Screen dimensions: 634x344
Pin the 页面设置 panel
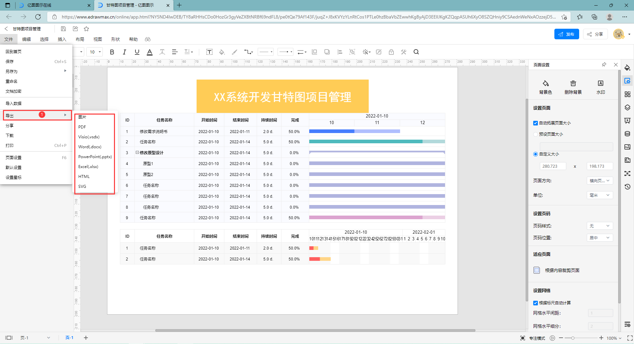[x=604, y=65]
